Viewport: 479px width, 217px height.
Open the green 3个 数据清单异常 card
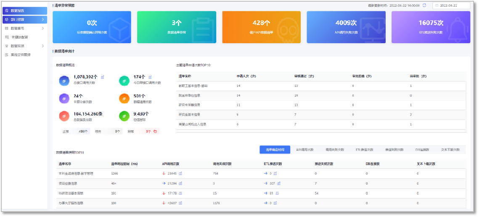tap(177, 27)
